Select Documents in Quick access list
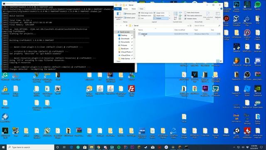The image size is (266, 150). (125, 42)
